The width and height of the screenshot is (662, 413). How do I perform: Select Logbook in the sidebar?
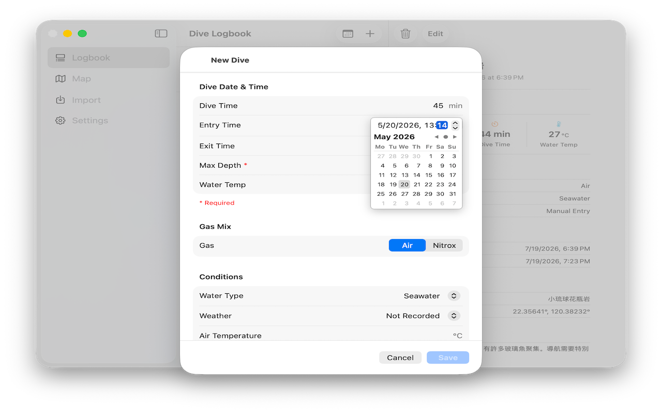coord(109,58)
